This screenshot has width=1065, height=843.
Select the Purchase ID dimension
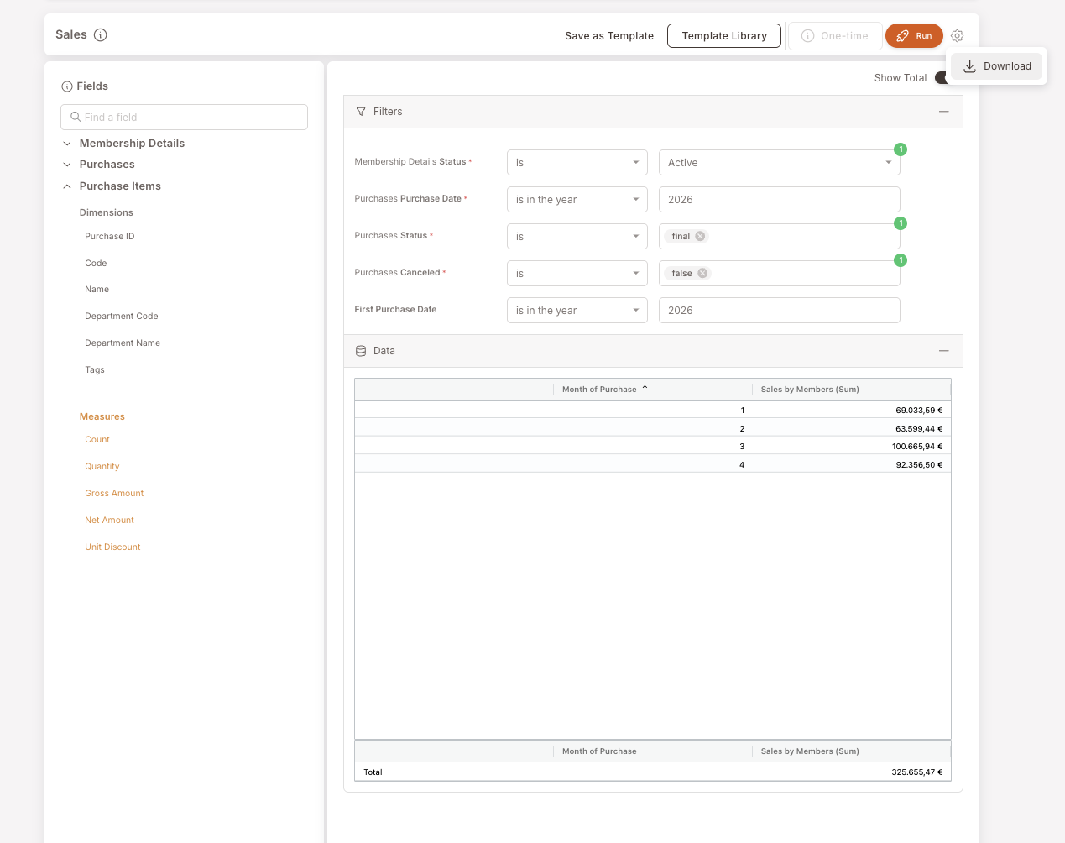coord(110,237)
